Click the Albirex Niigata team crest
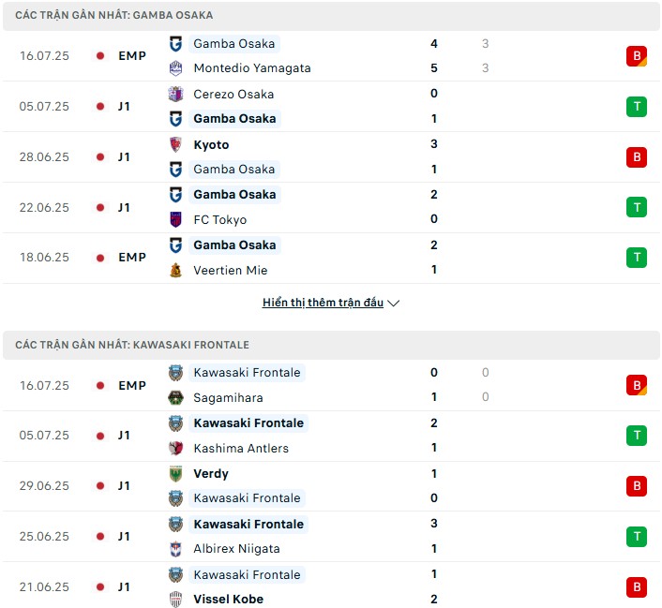The width and height of the screenshot is (662, 608). coord(175,548)
